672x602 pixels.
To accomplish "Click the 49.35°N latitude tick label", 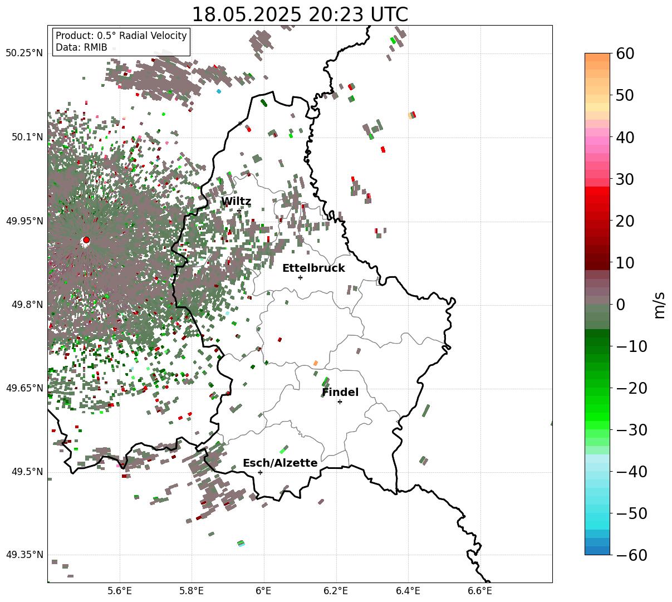I will (x=24, y=555).
